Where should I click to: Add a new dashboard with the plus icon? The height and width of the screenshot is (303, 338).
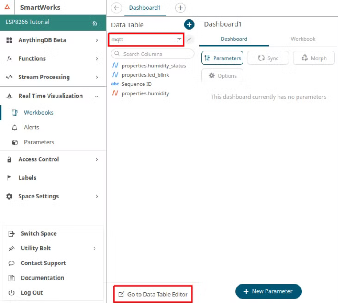point(180,8)
